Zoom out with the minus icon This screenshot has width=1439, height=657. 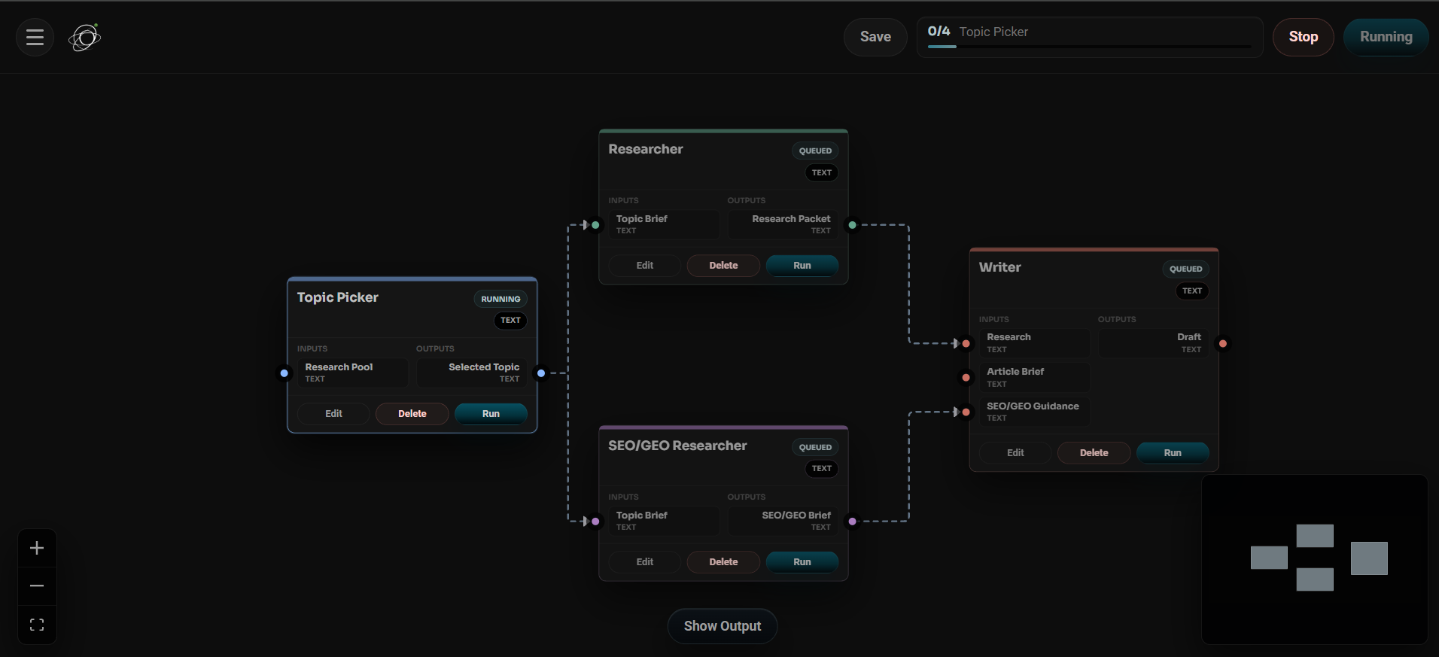click(37, 586)
